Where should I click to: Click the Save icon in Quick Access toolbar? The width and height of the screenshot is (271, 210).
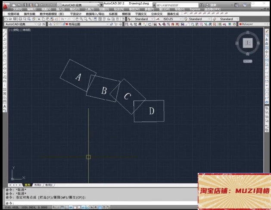pyautogui.click(x=25, y=5)
